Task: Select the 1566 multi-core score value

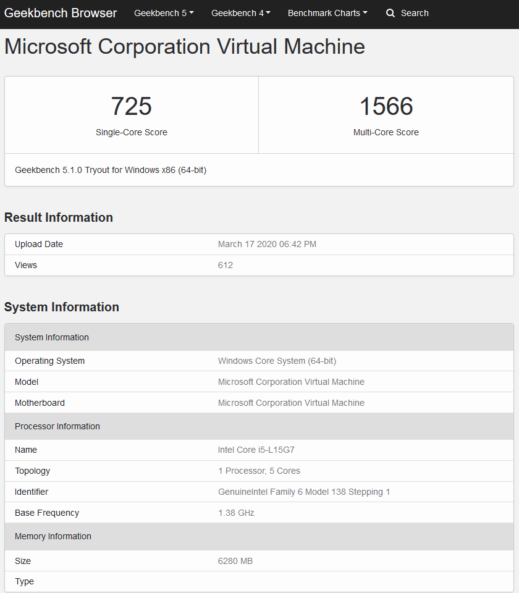Action: pos(386,106)
